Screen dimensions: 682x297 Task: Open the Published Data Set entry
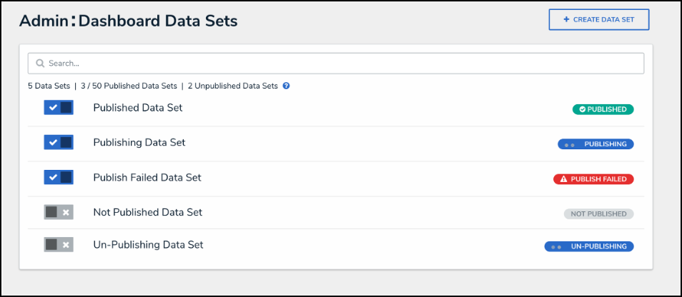click(138, 108)
